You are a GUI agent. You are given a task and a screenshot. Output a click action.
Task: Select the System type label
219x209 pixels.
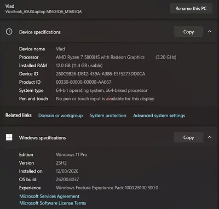31,90
